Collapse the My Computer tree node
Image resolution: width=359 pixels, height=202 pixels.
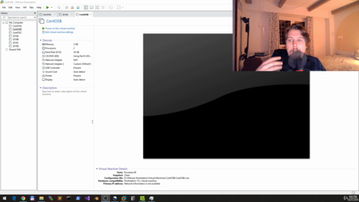pyautogui.click(x=3, y=22)
